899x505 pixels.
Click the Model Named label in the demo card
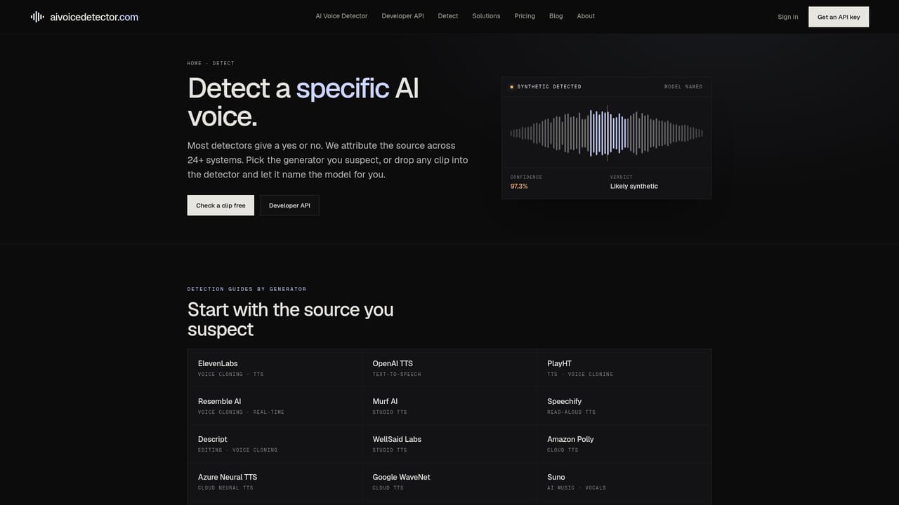[683, 87]
